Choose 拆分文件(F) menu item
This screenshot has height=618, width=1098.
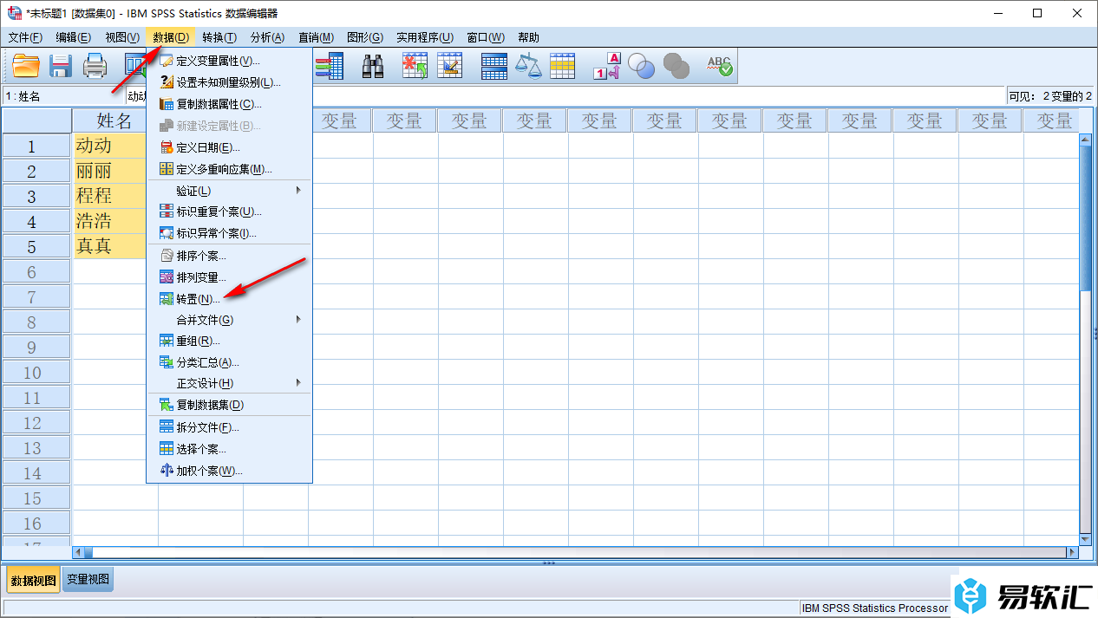pyautogui.click(x=229, y=427)
